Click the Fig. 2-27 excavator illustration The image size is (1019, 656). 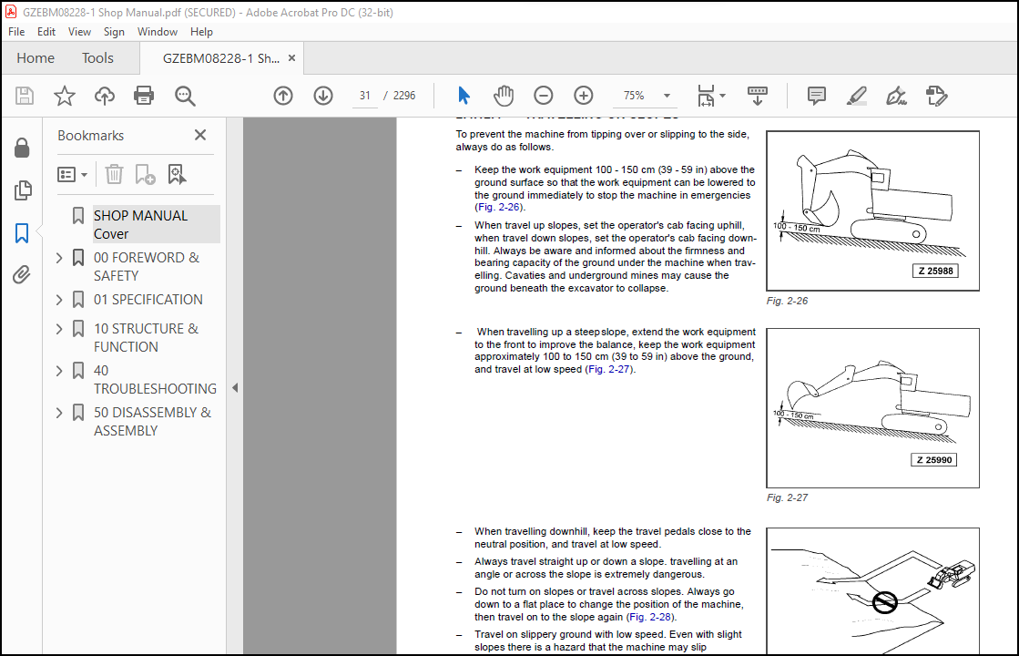[x=872, y=407]
